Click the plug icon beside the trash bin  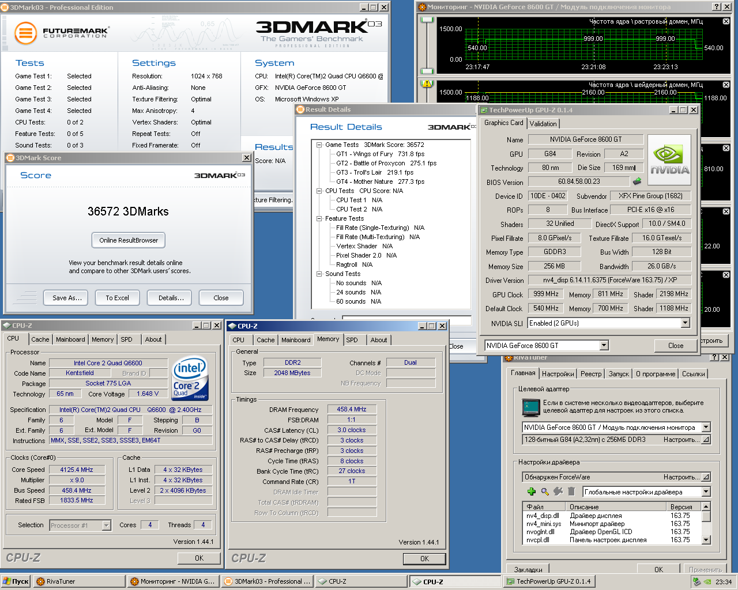pyautogui.click(x=558, y=491)
